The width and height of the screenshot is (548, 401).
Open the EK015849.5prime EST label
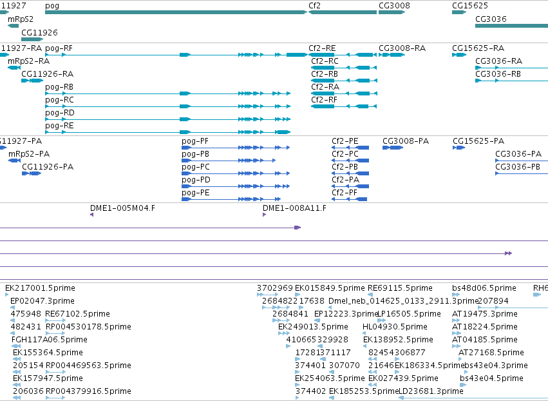[x=330, y=288]
